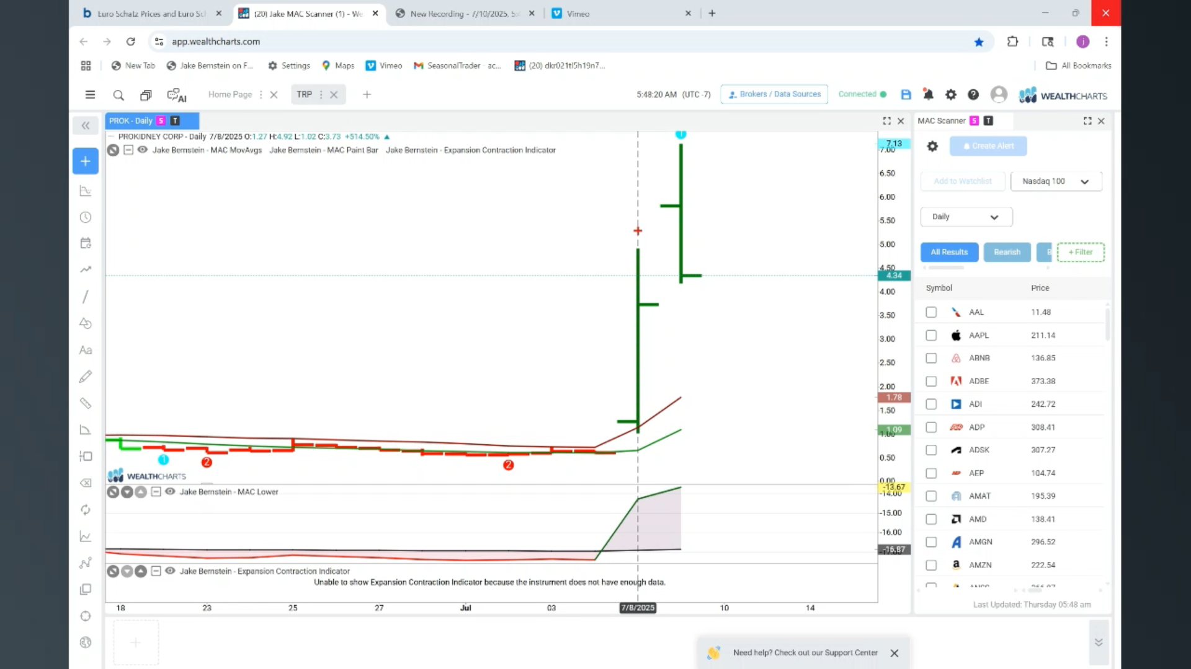The width and height of the screenshot is (1191, 669).
Task: Bookmark page with the star icon
Action: click(x=979, y=42)
